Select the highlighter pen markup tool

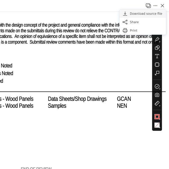pos(157,39)
